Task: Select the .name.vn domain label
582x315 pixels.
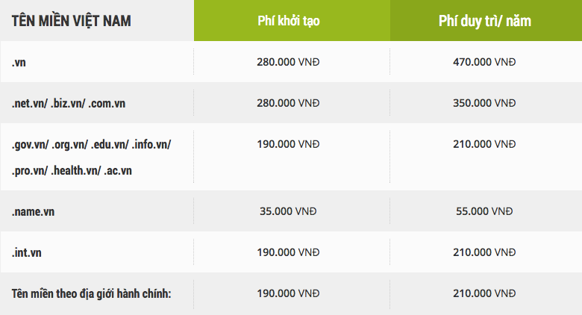Action: [x=33, y=212]
